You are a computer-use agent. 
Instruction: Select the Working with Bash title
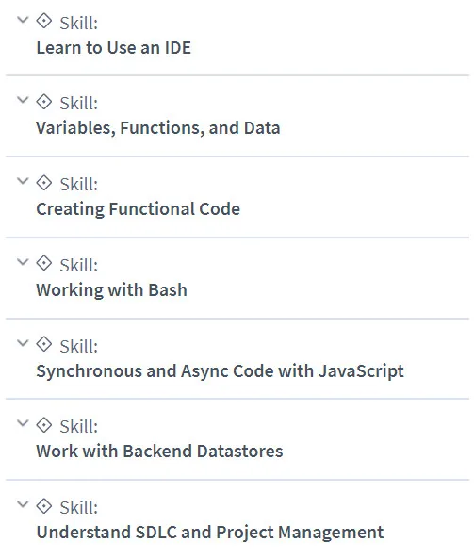coord(111,289)
